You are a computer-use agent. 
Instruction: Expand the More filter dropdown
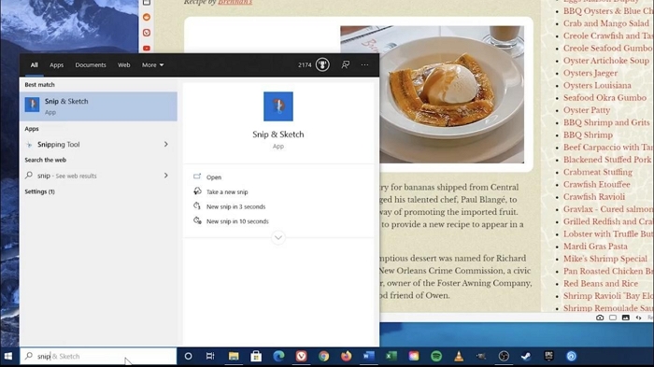tap(152, 65)
